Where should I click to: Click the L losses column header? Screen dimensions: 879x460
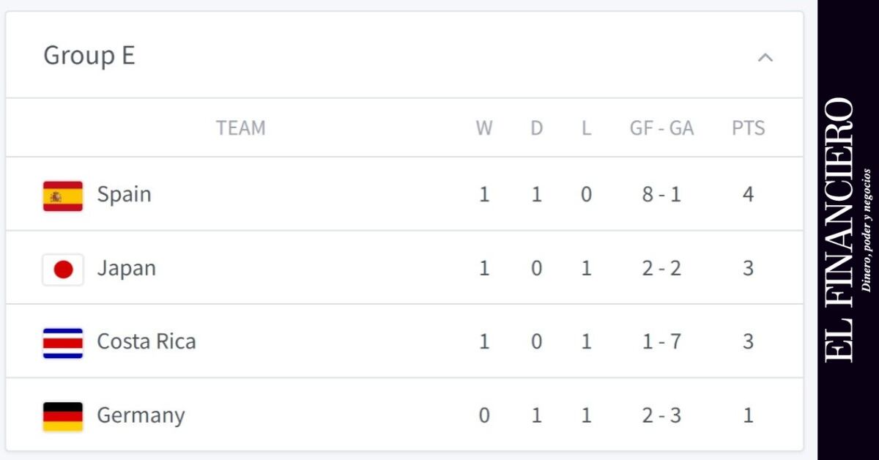586,128
